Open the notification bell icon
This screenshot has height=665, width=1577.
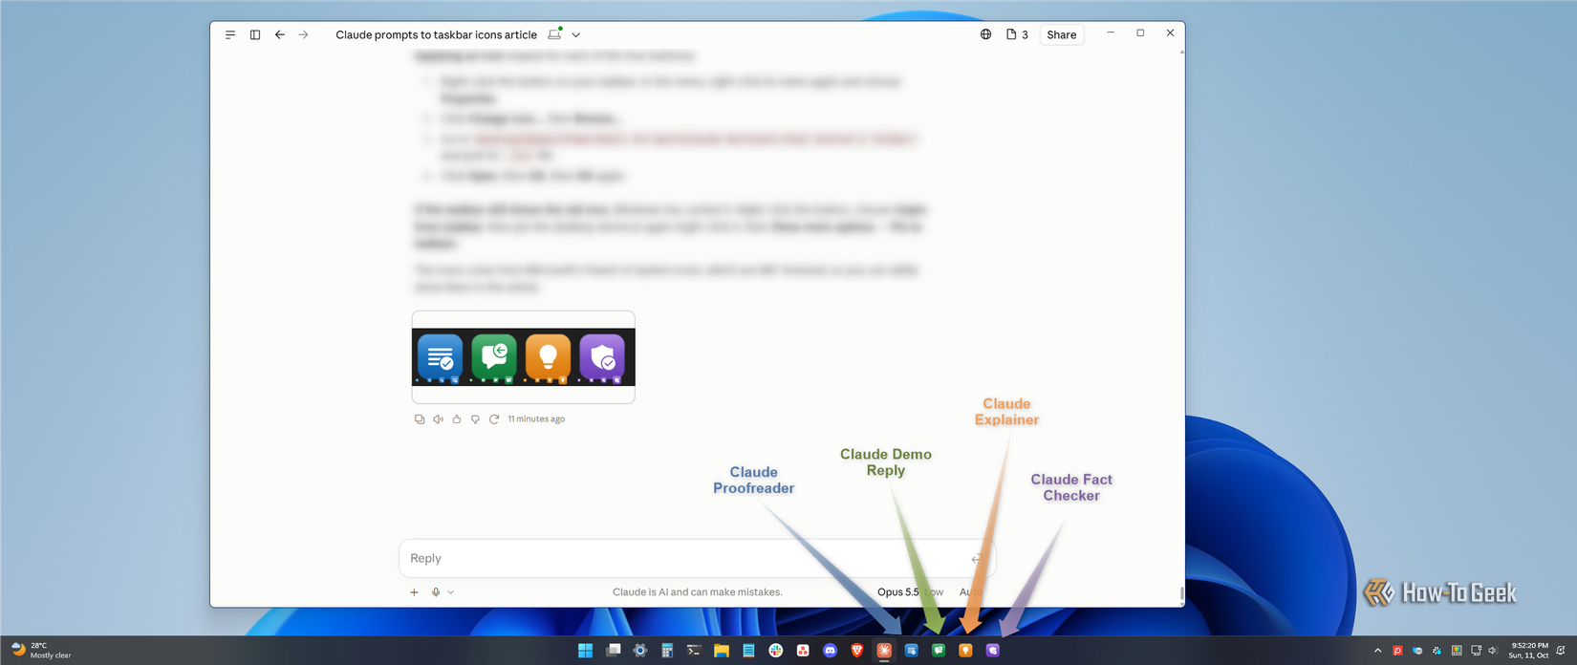point(1561,651)
